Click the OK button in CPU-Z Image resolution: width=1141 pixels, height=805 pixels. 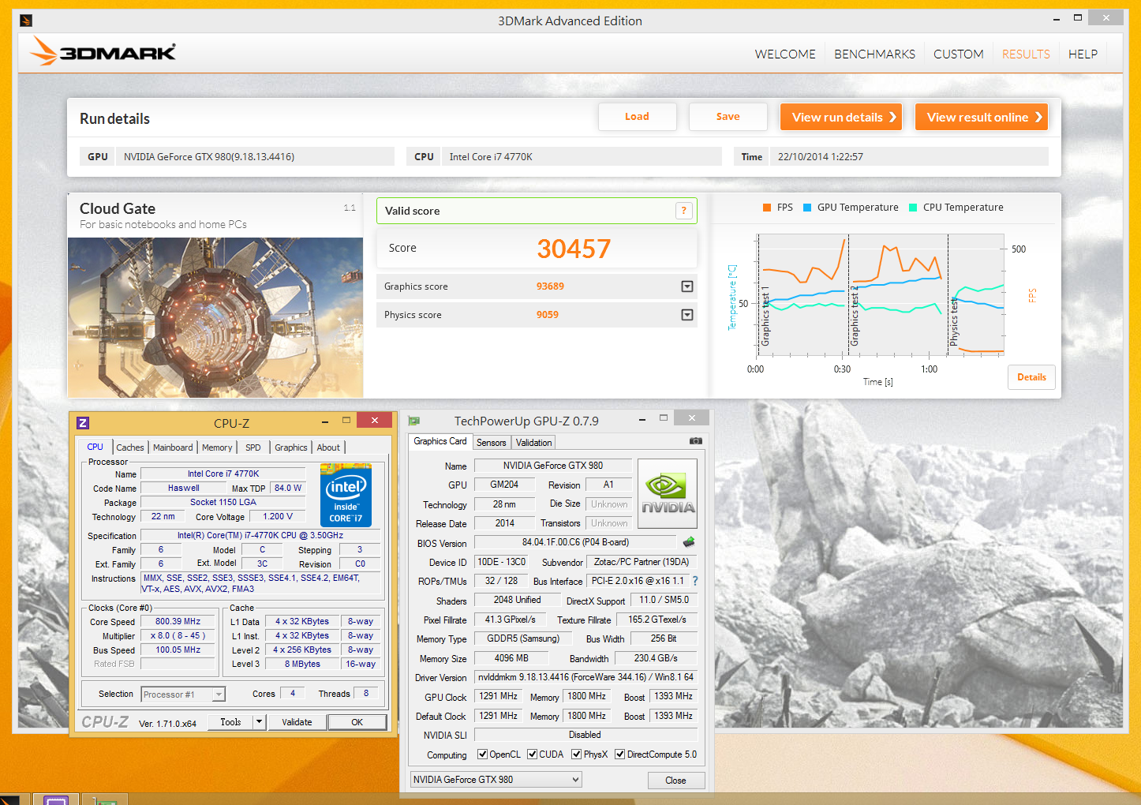coord(357,722)
